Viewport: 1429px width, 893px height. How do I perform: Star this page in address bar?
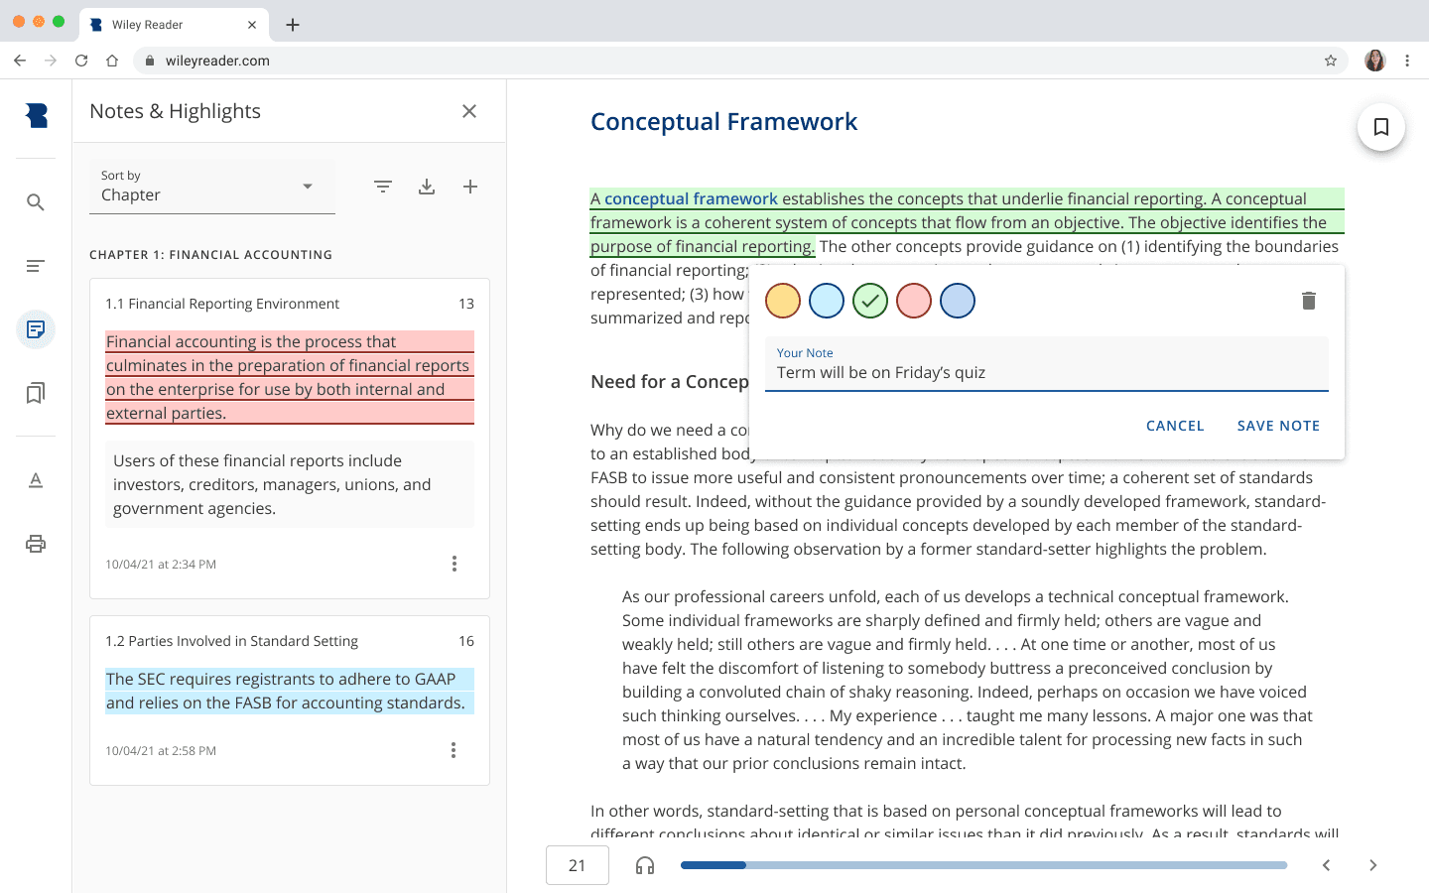pos(1331,61)
